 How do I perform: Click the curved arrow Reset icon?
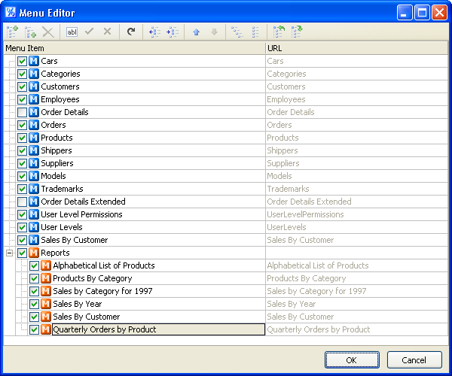coord(131,32)
